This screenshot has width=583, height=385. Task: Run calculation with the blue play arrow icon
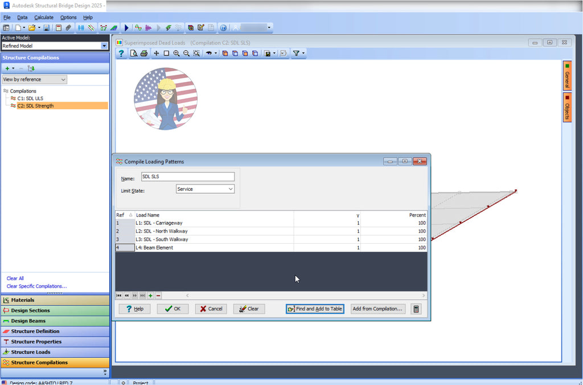pyautogui.click(x=125, y=27)
